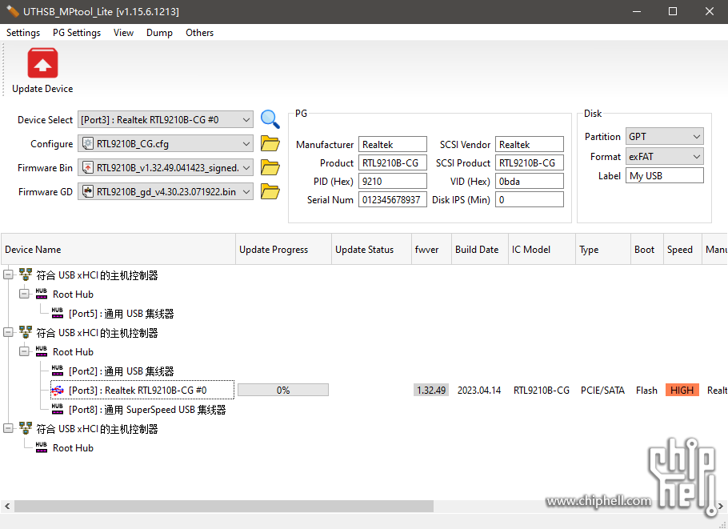Viewport: 728px width, 529px height.
Task: Click hub icon beside Port5 USB hub
Action: coord(58,313)
